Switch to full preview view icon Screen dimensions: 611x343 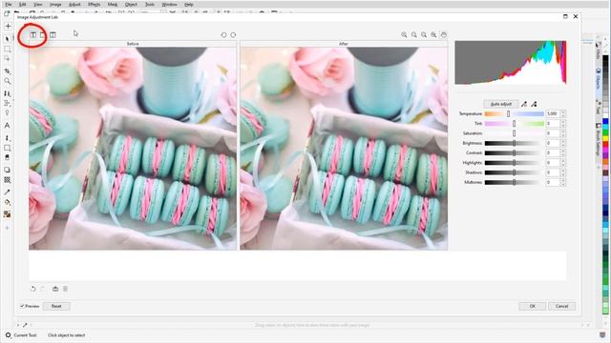point(42,35)
